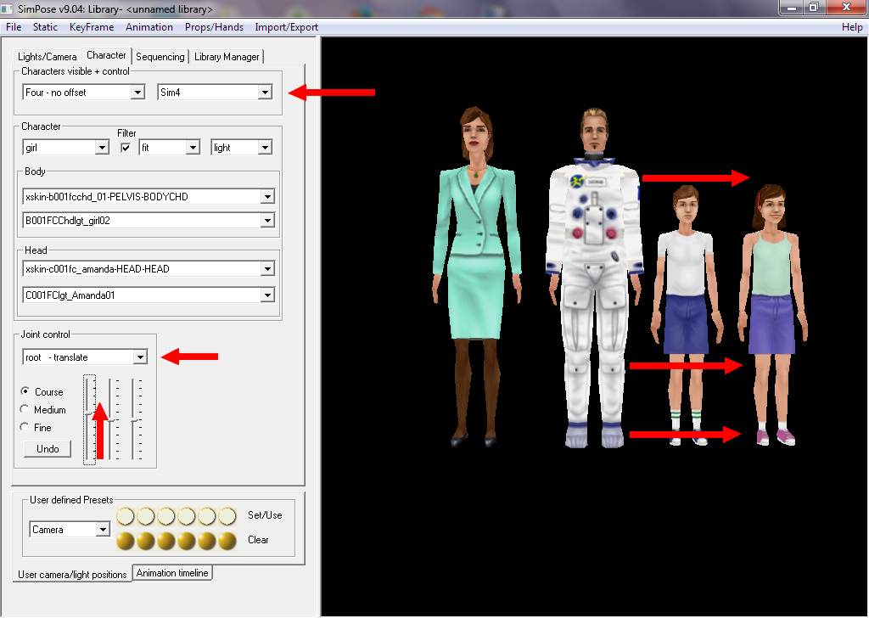Image resolution: width=869 pixels, height=618 pixels.
Task: Click the last cream Set/Use preset circle
Action: click(227, 516)
